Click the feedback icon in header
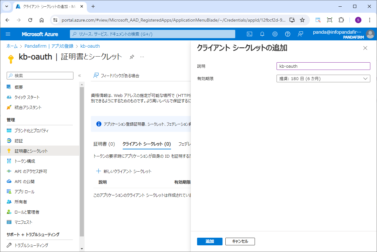The height and width of the screenshot is (252, 377). coord(300,34)
